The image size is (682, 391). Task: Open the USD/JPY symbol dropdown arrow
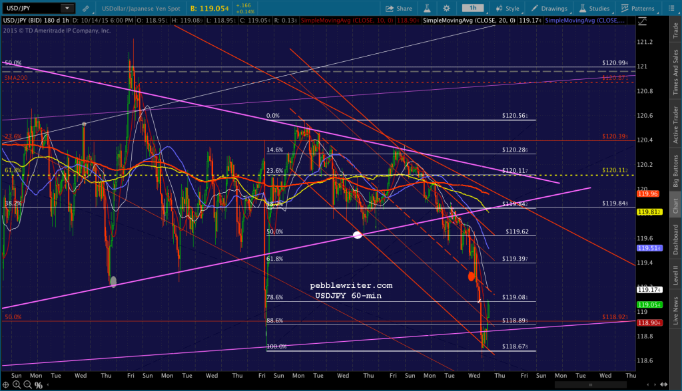click(x=67, y=8)
